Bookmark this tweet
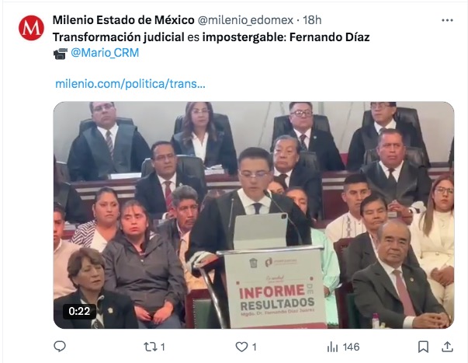This screenshot has width=468, height=363. coord(423,347)
